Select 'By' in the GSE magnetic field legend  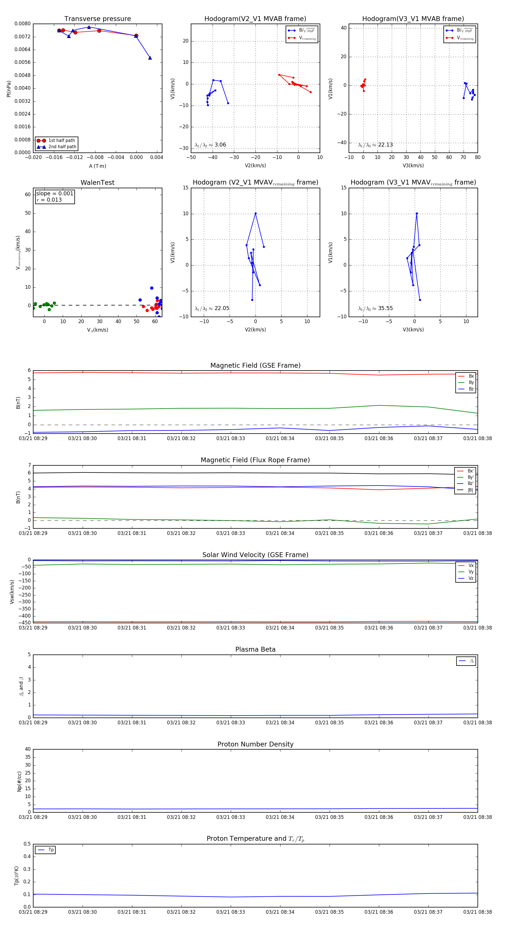466,382
